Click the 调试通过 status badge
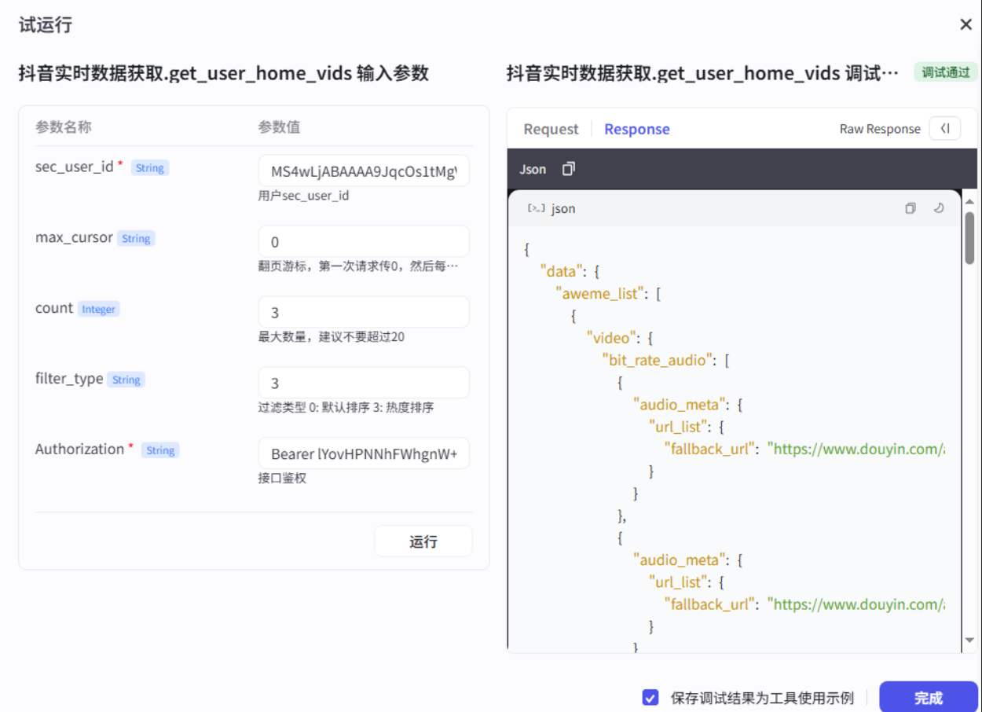 tap(946, 73)
